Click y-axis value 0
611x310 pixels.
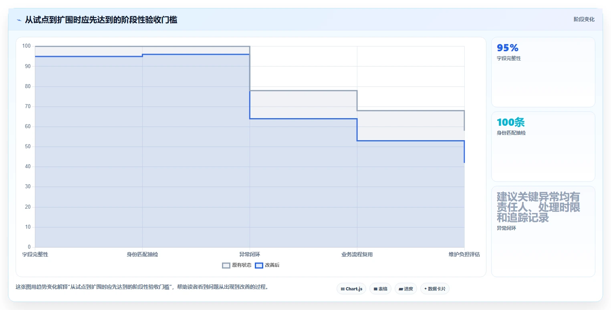pos(29,247)
